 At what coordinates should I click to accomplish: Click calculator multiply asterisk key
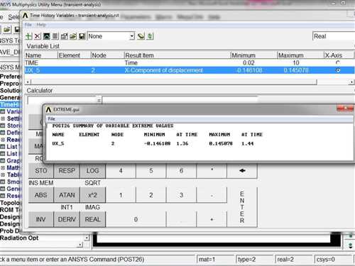point(212,170)
